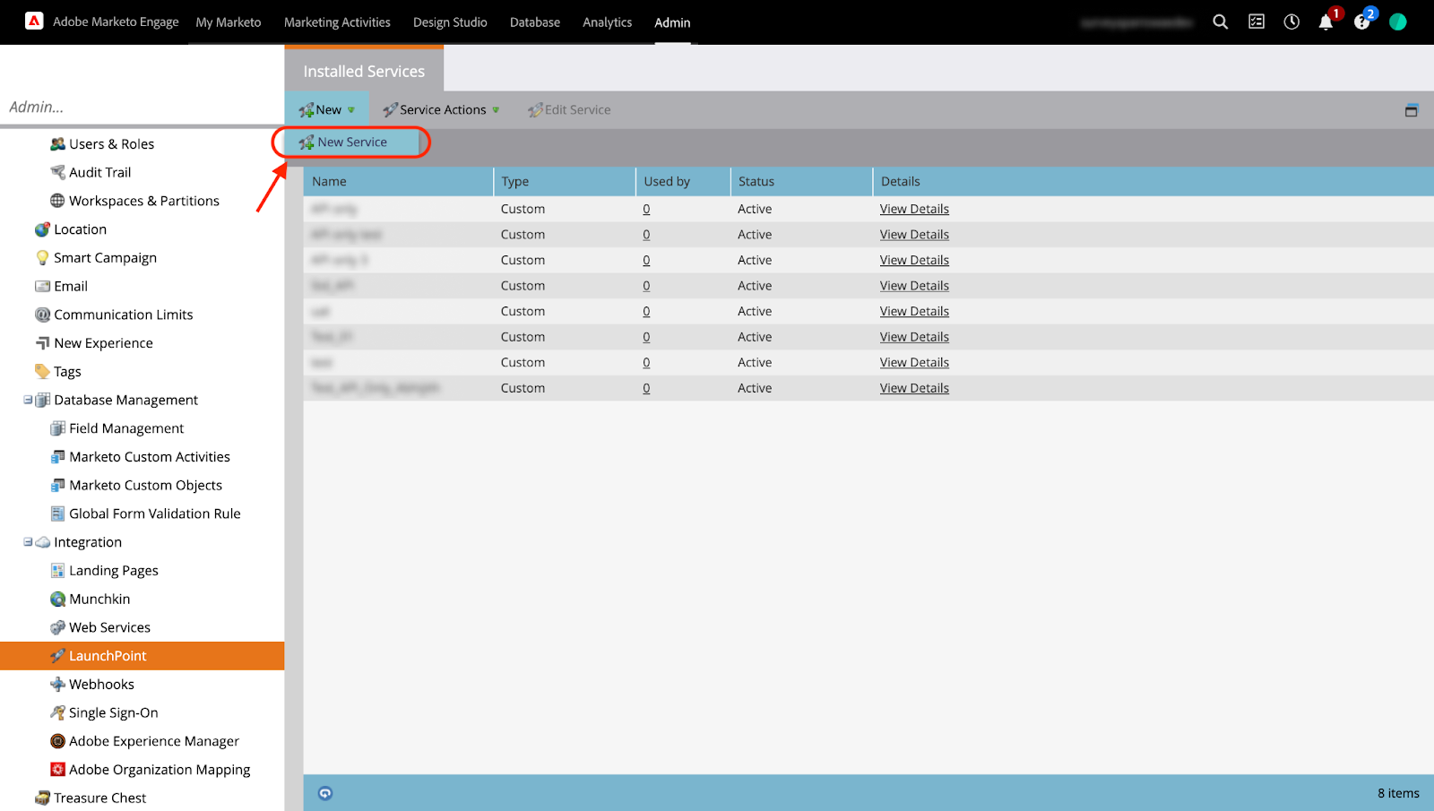Select New Service from the menu

click(351, 142)
